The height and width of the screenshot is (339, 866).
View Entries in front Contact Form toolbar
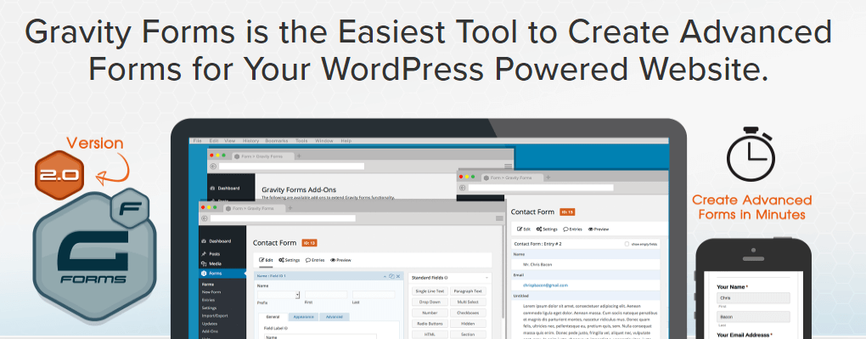pos(315,260)
